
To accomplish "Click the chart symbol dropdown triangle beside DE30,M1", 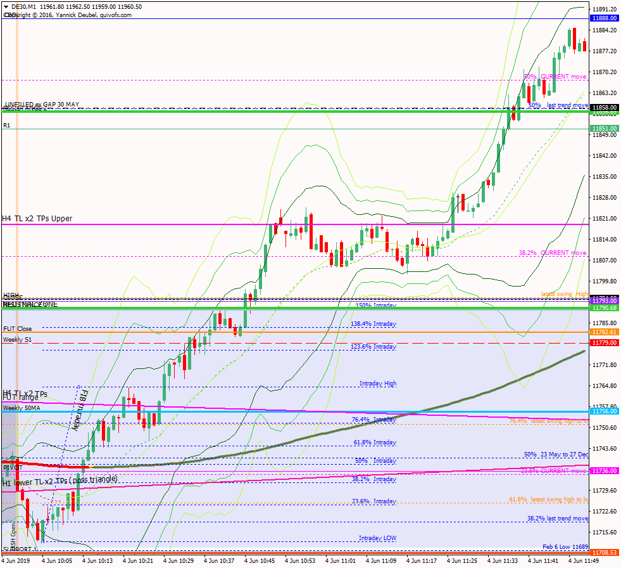I will pyautogui.click(x=5, y=7).
